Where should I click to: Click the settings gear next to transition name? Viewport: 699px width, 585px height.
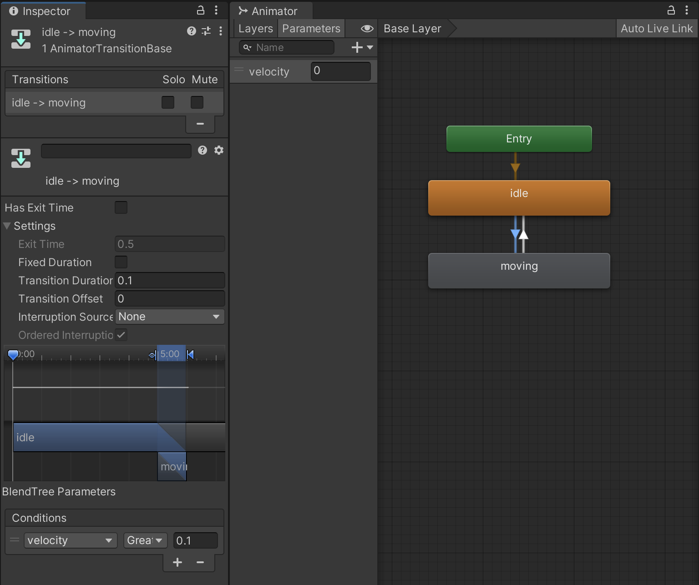pos(219,150)
